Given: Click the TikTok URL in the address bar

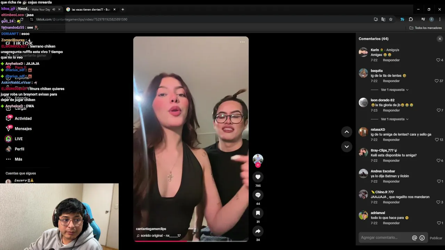Looking at the screenshot, I should (x=82, y=19).
